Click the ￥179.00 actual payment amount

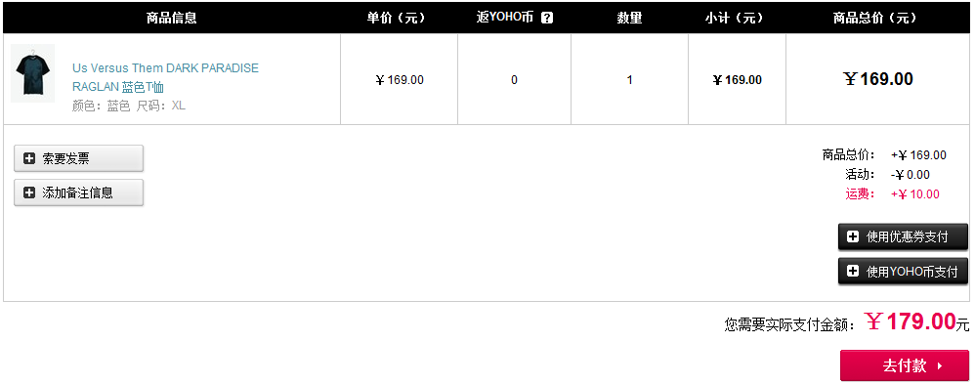911,321
